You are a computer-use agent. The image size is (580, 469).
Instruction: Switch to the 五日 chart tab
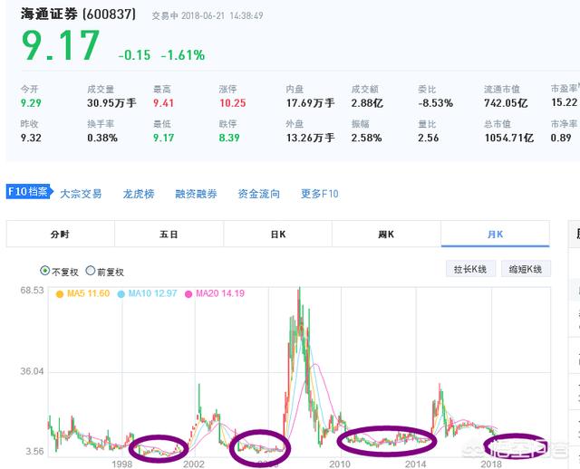pyautogui.click(x=169, y=234)
